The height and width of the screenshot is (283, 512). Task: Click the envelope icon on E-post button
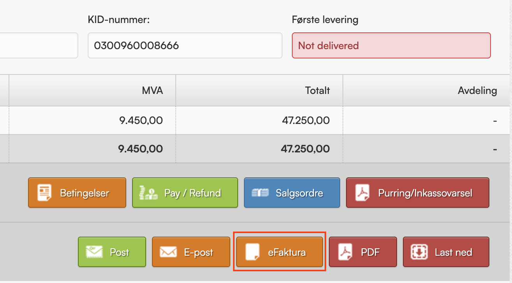coord(168,252)
